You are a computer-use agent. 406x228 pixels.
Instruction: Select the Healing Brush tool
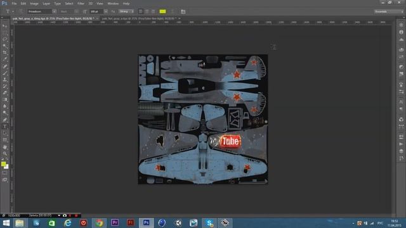[x=4, y=66]
